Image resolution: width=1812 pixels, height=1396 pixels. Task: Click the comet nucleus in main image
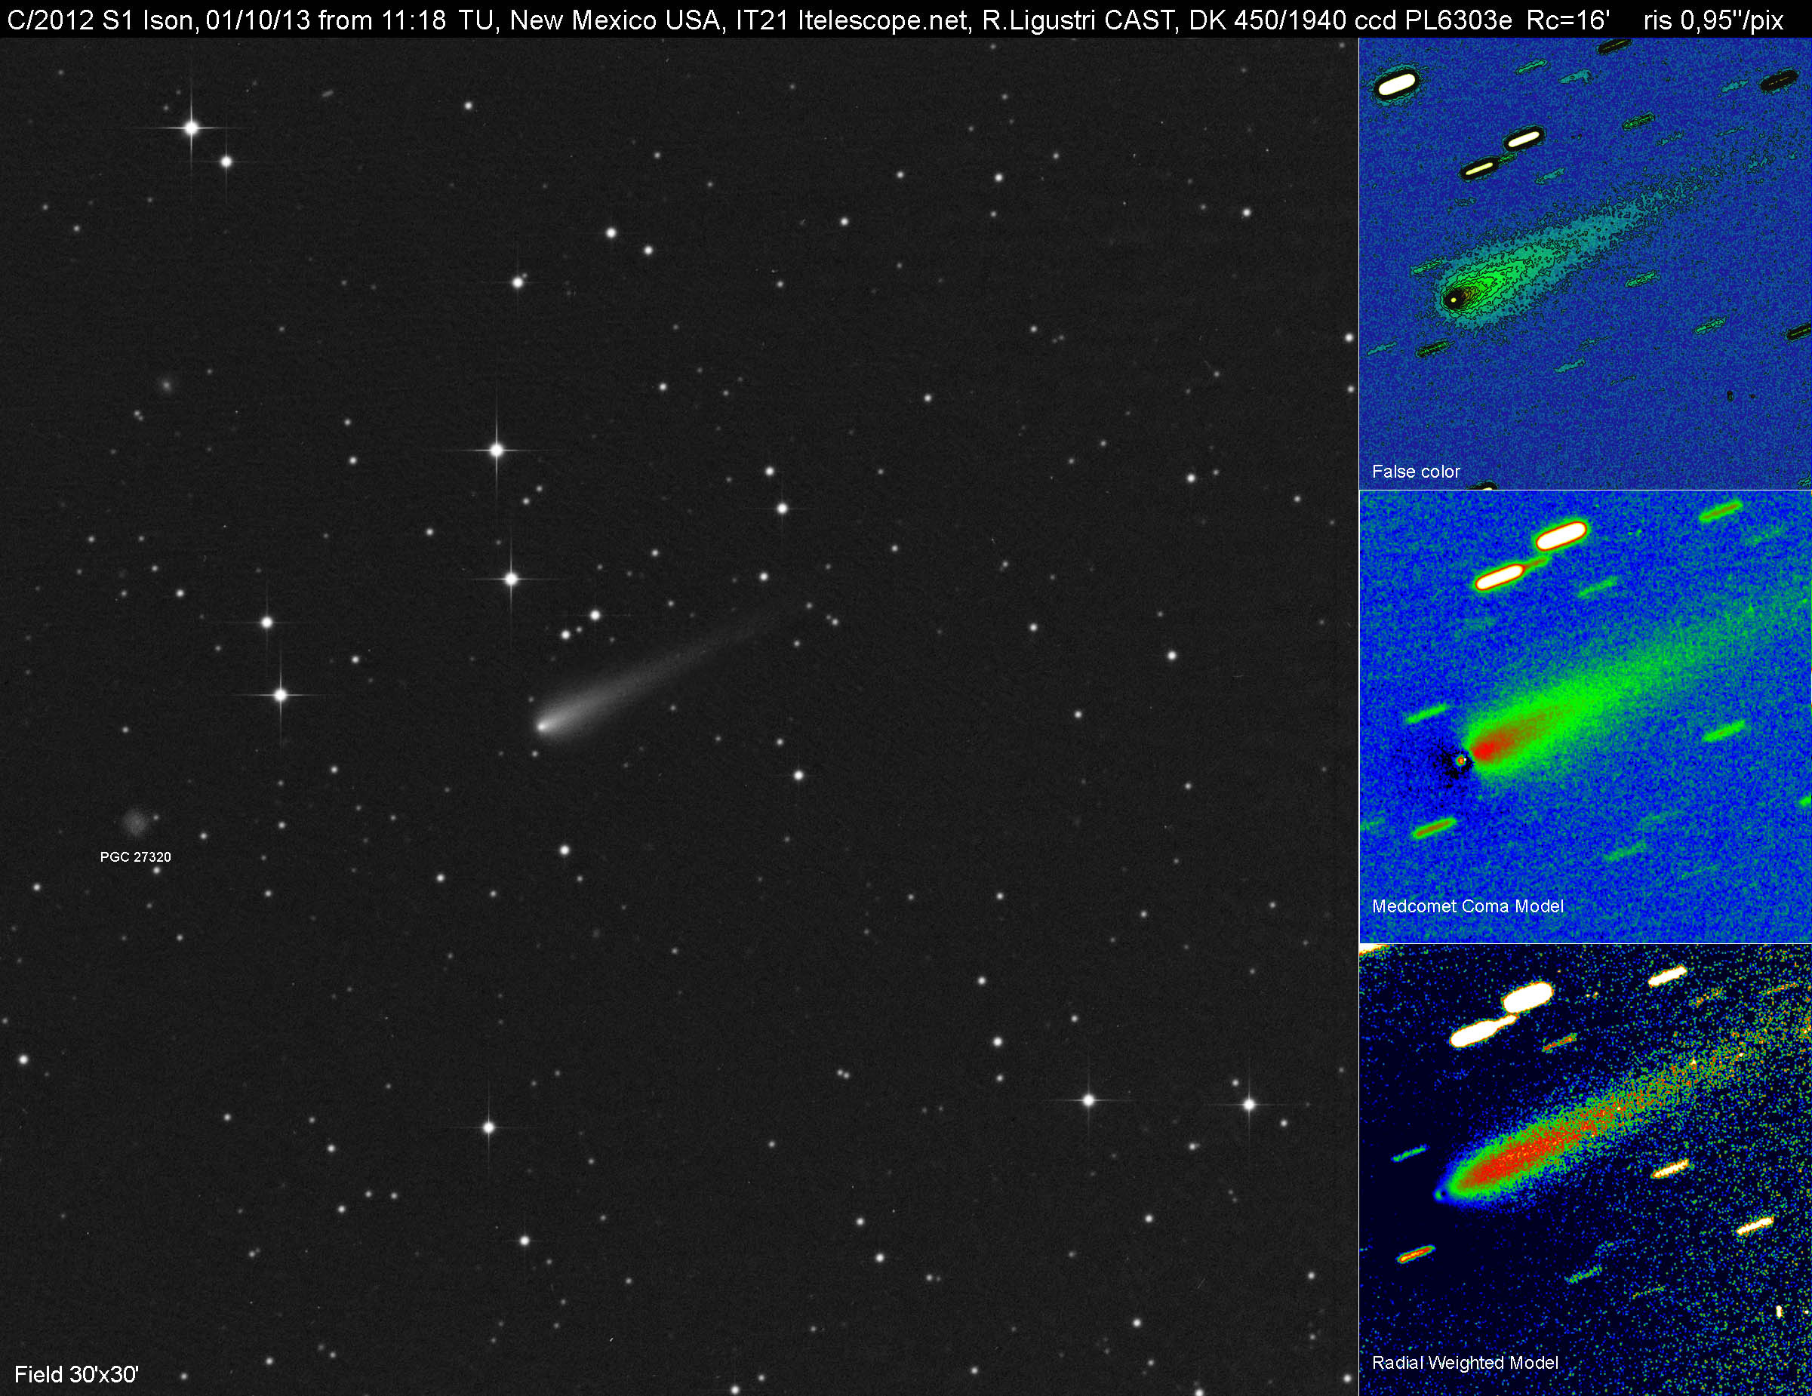tap(542, 727)
